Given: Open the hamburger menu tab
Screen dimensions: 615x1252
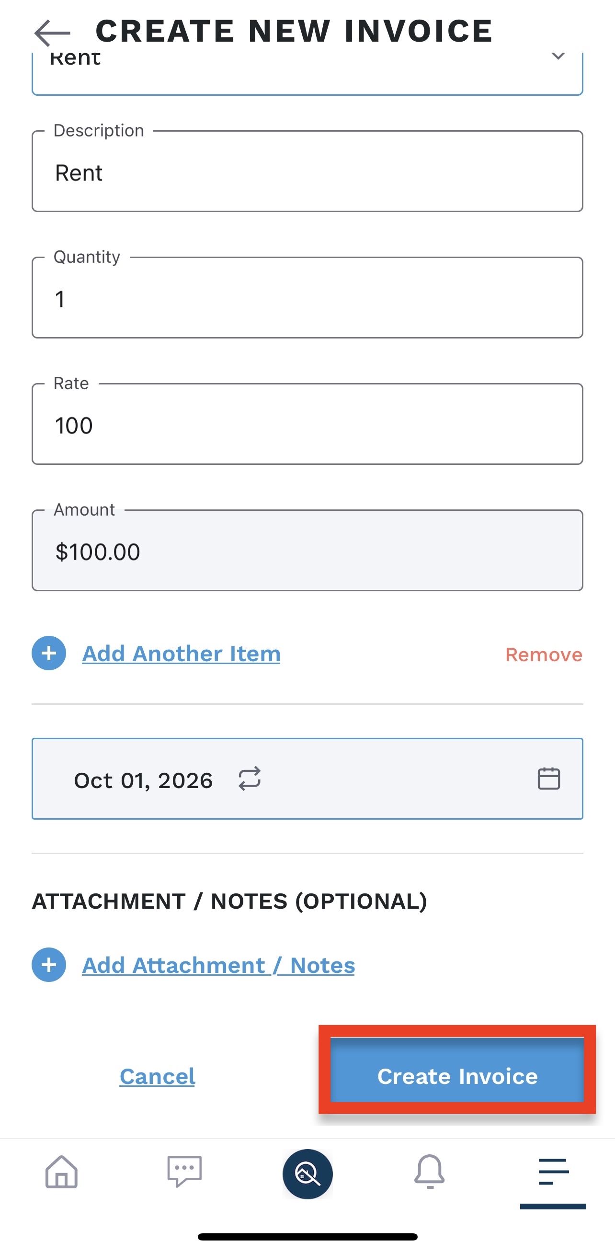Looking at the screenshot, I should 553,1172.
